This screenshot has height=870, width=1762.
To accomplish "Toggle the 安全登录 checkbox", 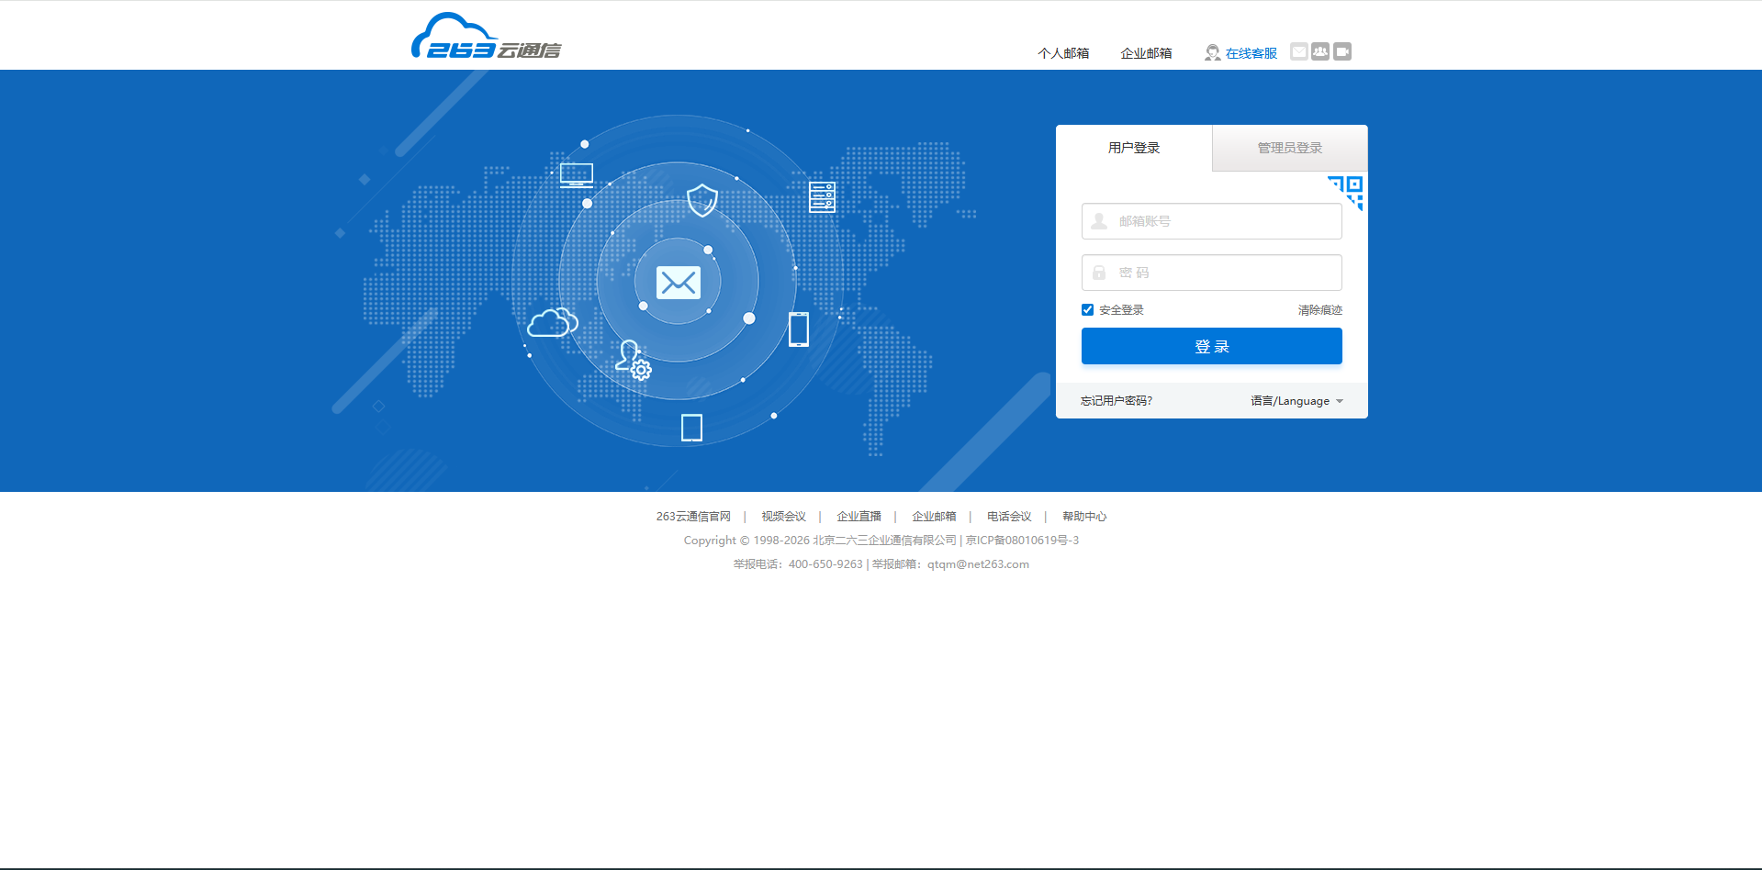I will [1088, 310].
